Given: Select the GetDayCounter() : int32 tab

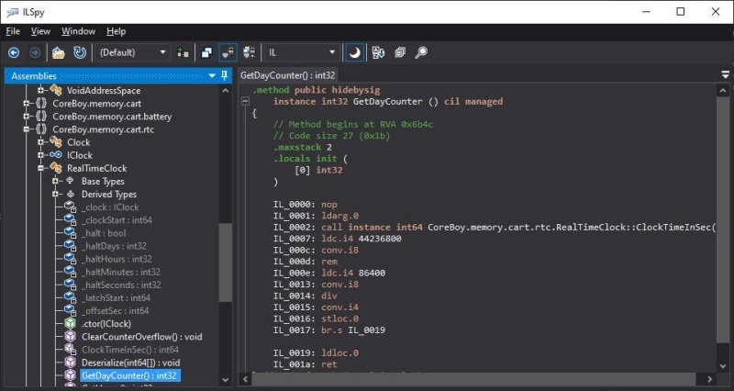Looking at the screenshot, I should pyautogui.click(x=287, y=75).
